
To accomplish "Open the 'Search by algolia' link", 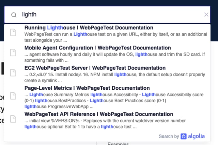I will (182, 137).
